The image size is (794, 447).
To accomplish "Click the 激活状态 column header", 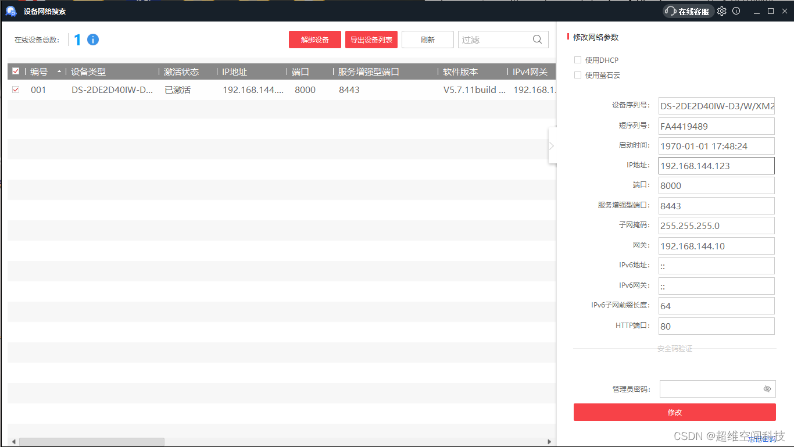I will tap(181, 71).
